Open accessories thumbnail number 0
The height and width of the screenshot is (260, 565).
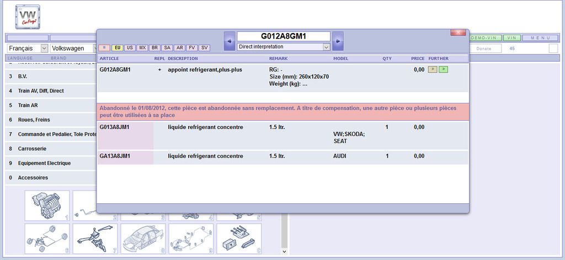(239, 239)
